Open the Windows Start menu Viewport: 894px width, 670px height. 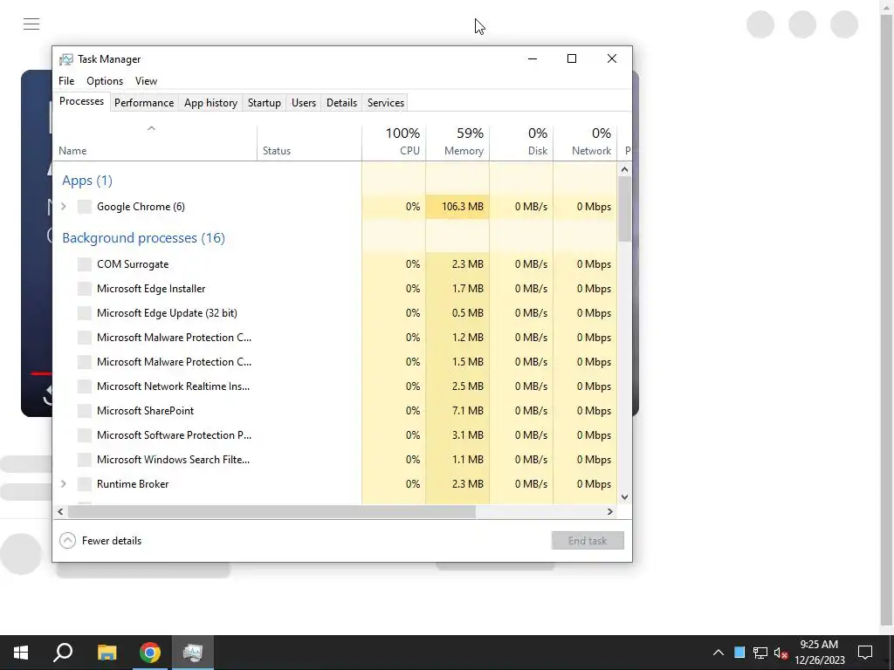[x=21, y=653]
